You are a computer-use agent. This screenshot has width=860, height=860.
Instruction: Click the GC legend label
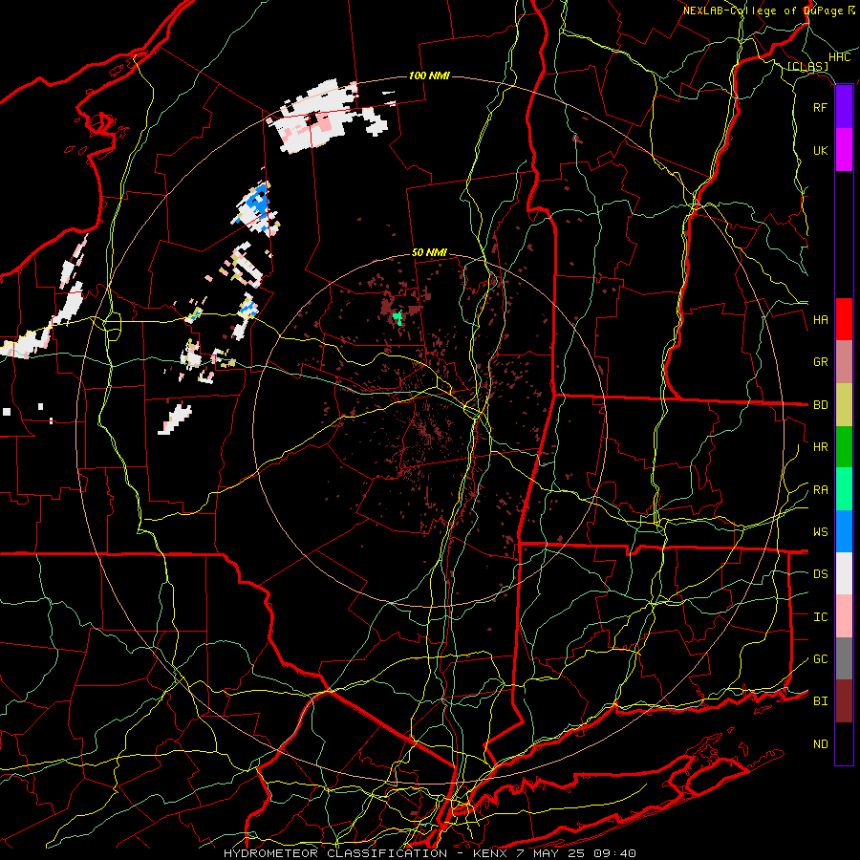point(821,659)
